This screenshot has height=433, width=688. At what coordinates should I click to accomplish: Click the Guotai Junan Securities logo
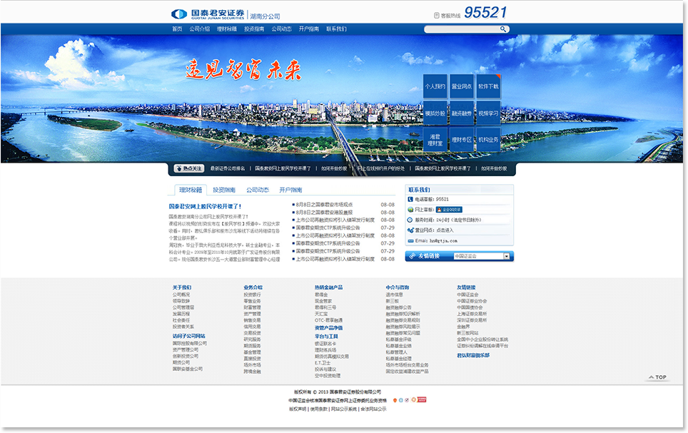pos(208,14)
